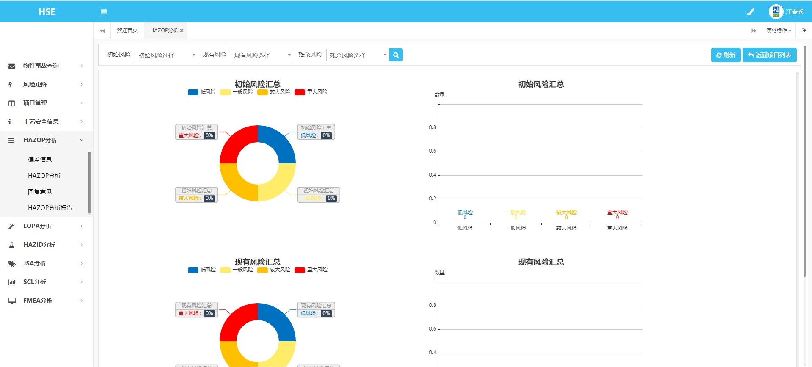Toggle 重大风险 legend in 初始风险汇总 chart

tap(311, 92)
